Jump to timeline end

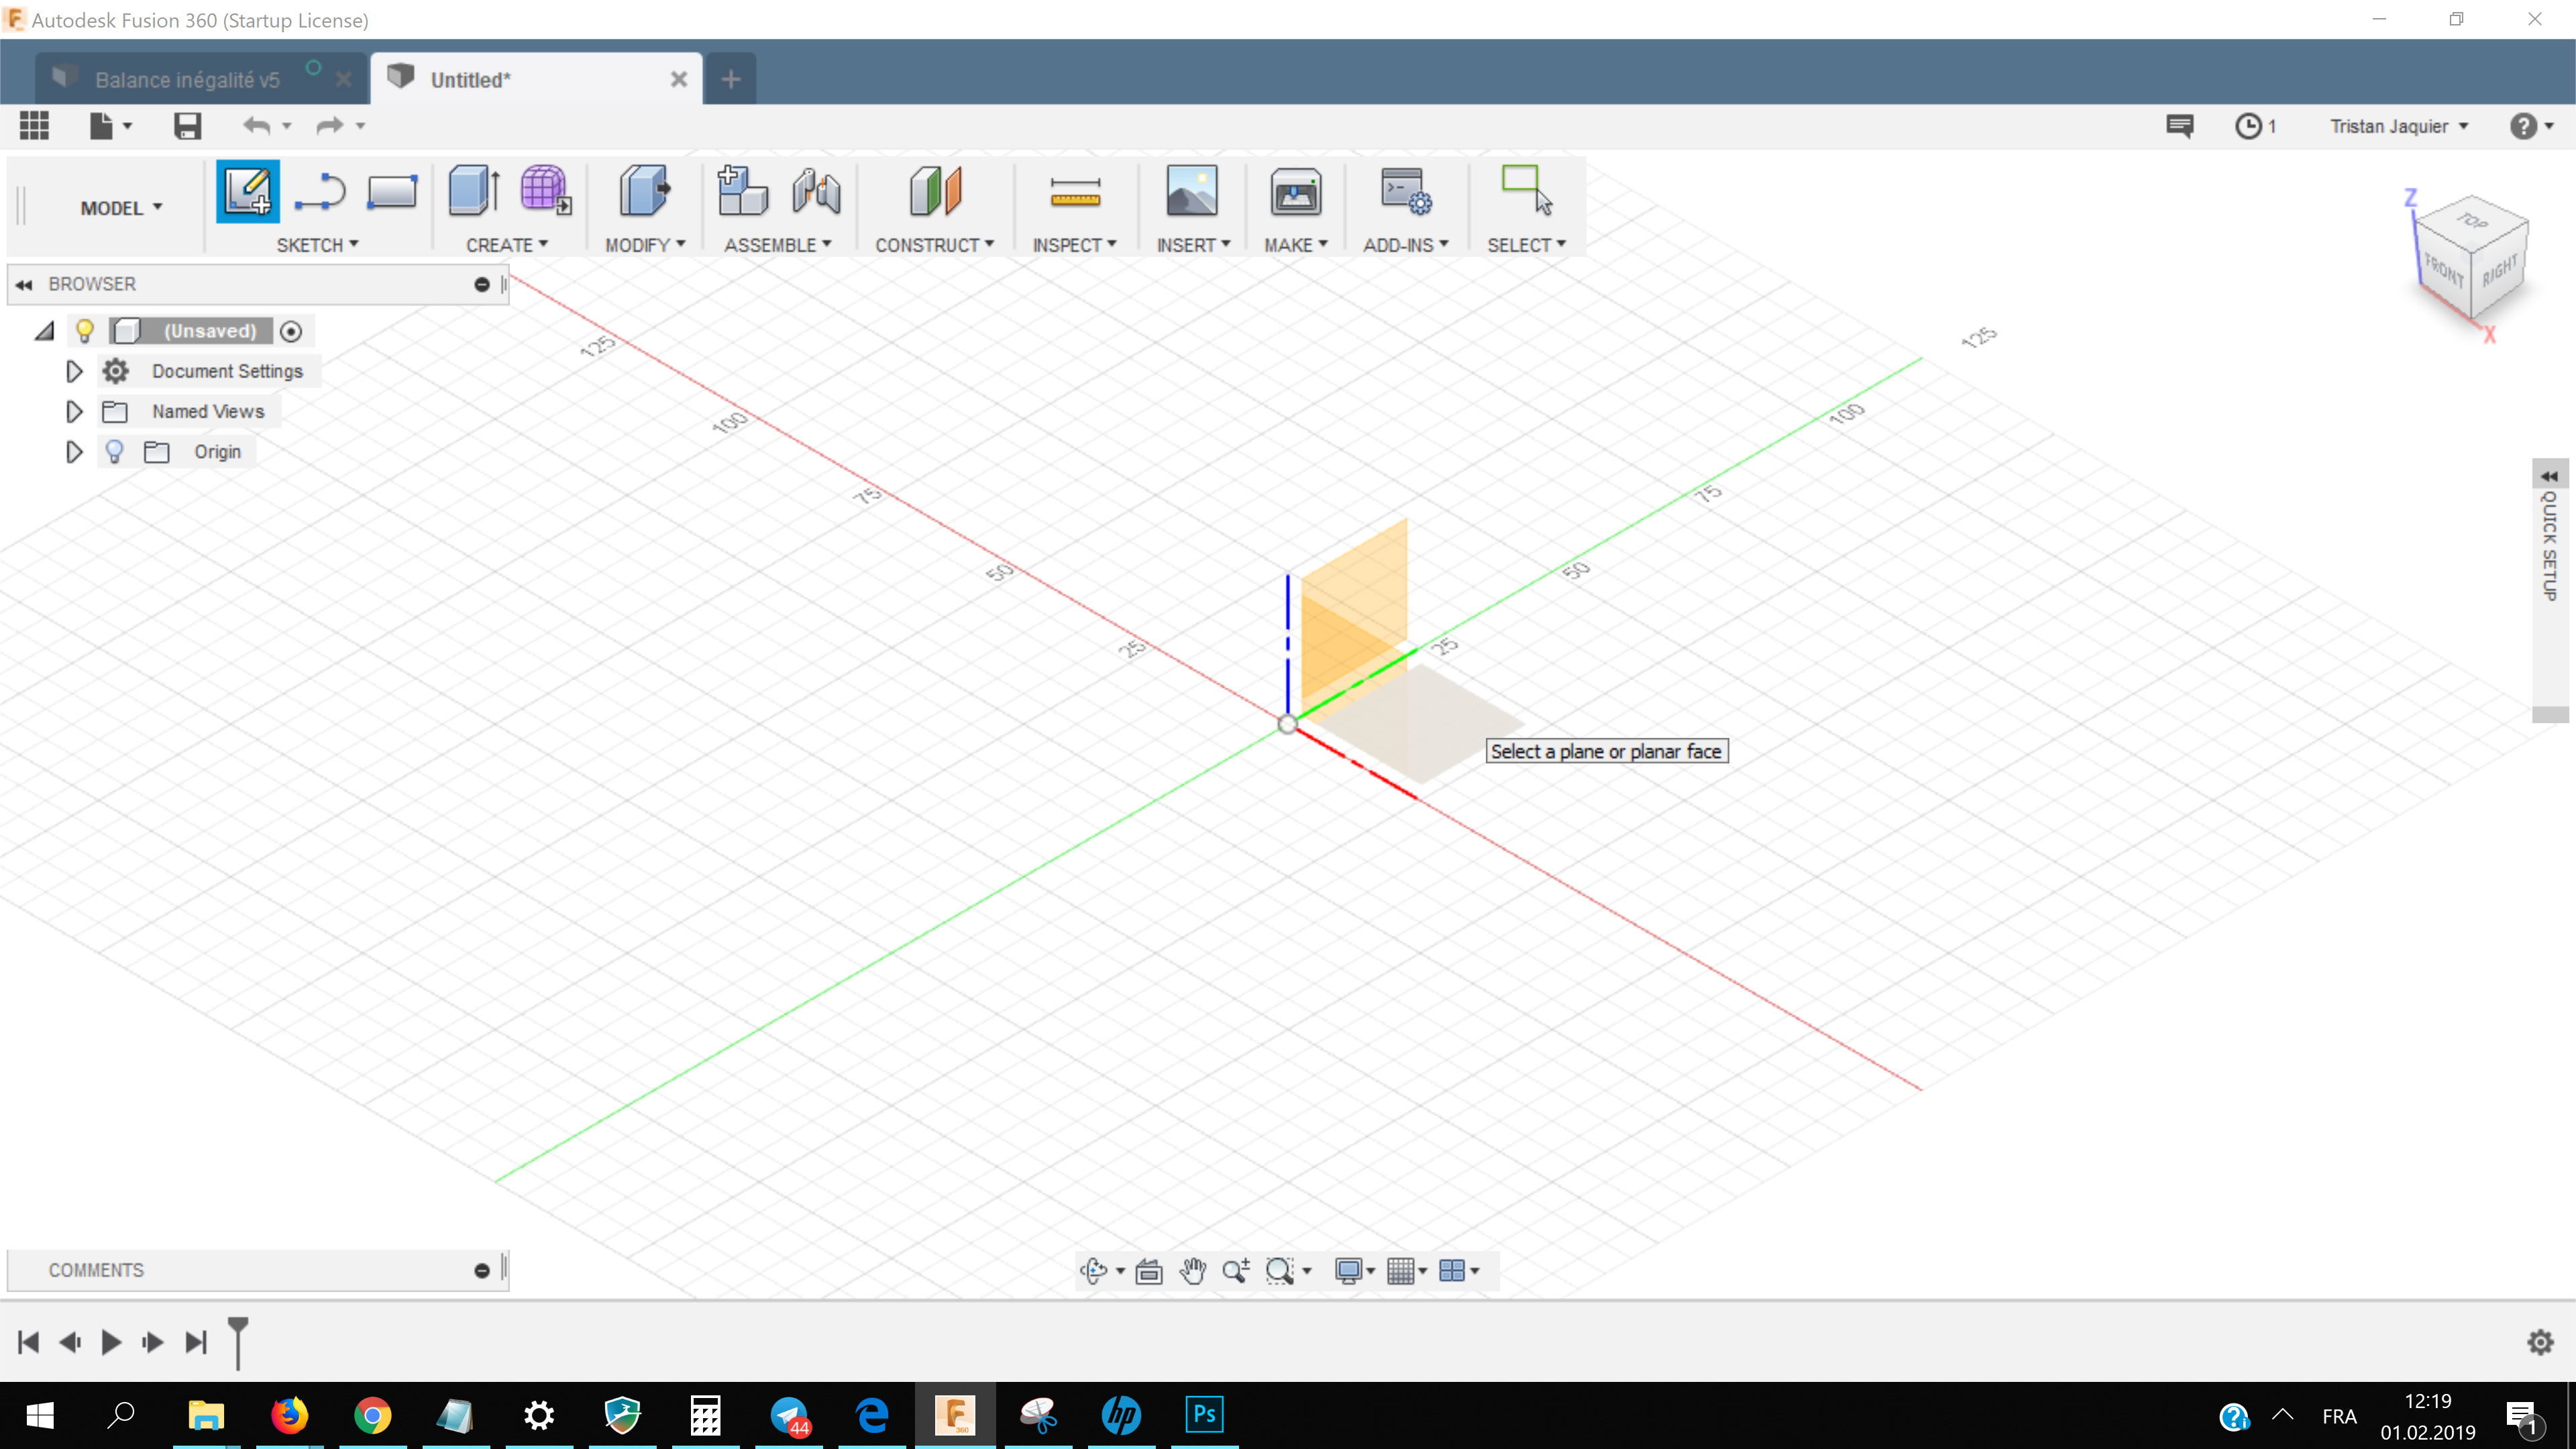point(196,1342)
